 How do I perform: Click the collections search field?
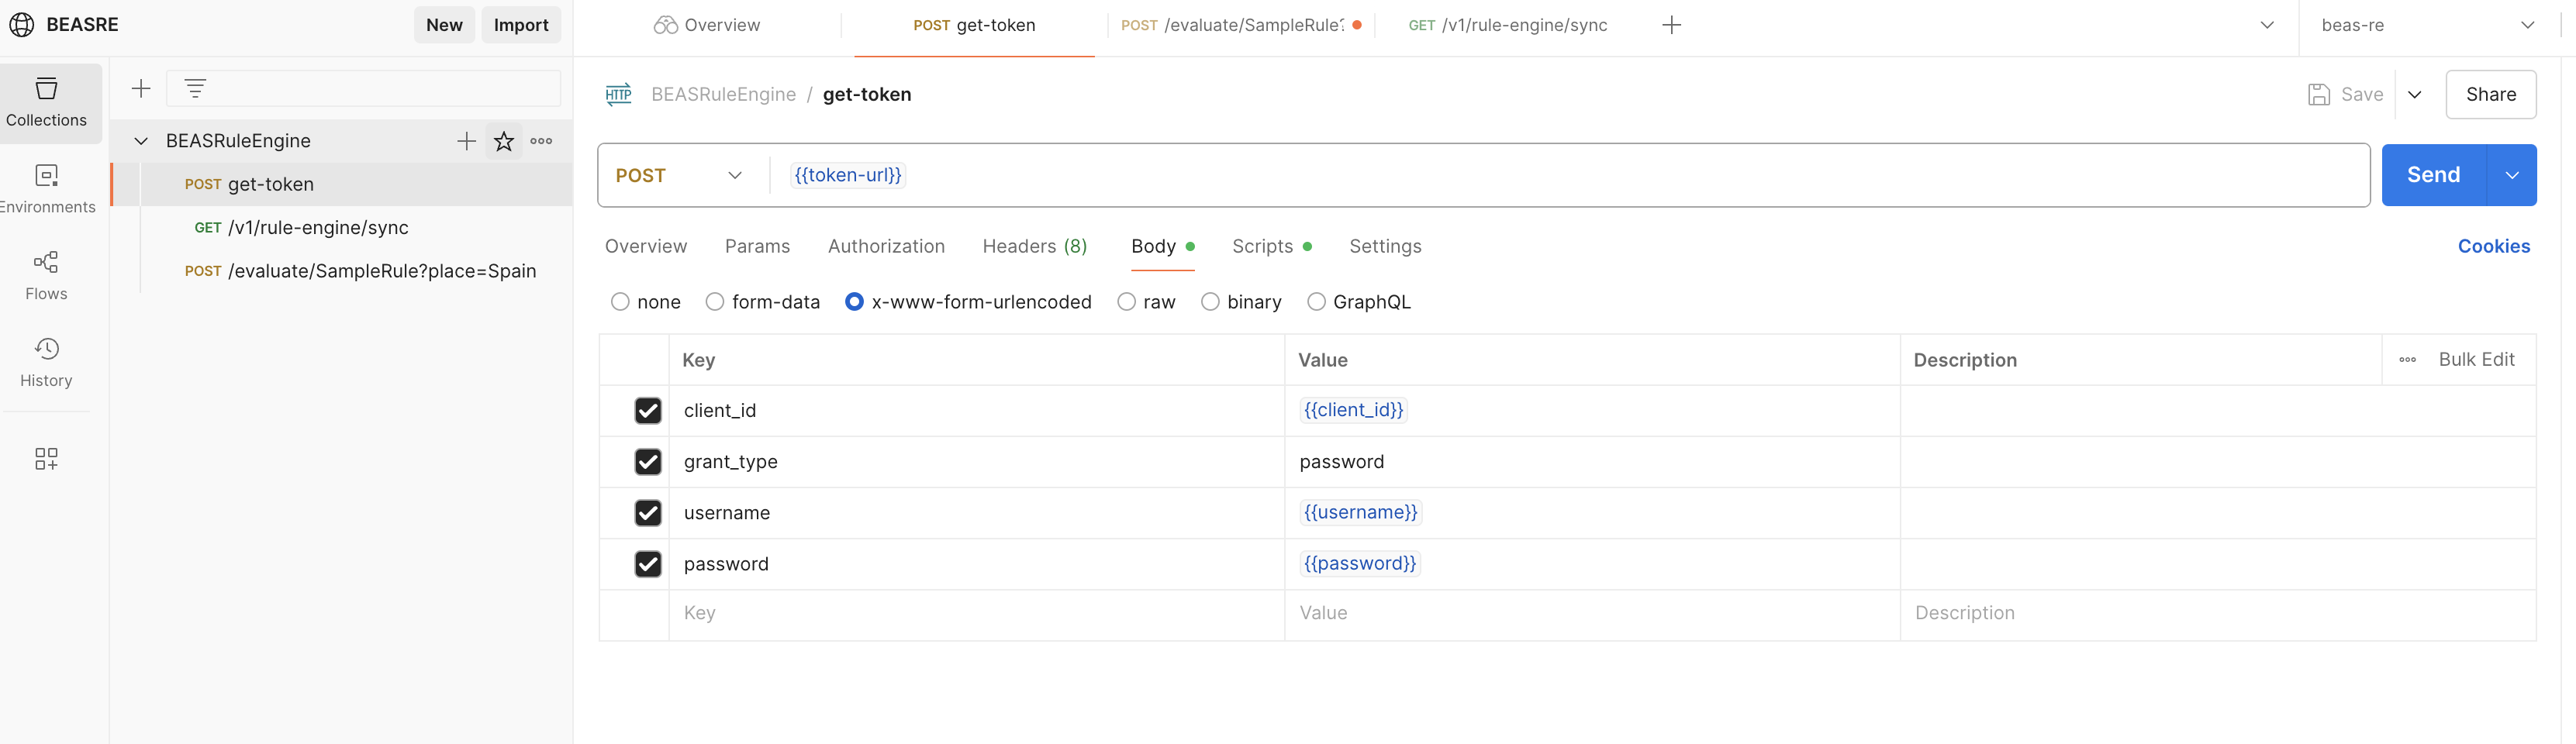(363, 88)
